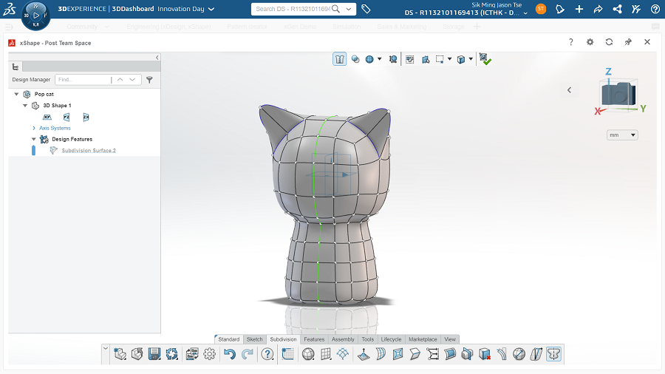Click the tag icon next to search bar
Viewport: 665px width, 374px height.
[366, 9]
